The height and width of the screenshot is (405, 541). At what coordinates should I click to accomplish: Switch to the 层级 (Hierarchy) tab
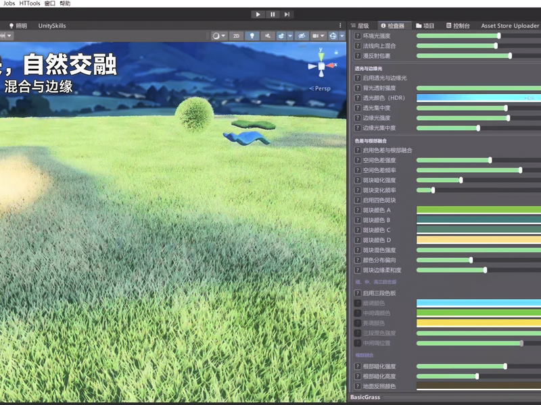point(360,26)
